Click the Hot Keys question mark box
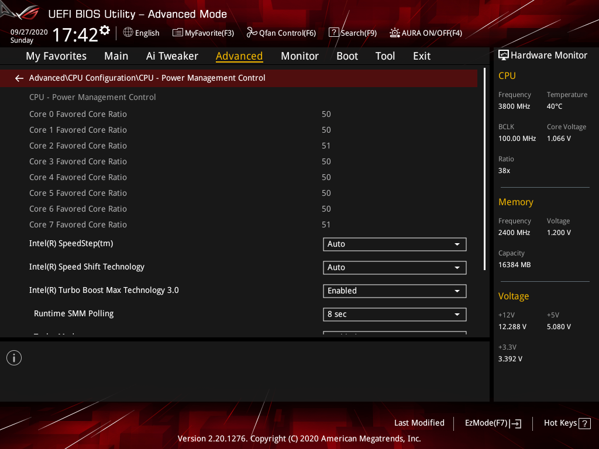Image resolution: width=599 pixels, height=449 pixels. coord(584,423)
